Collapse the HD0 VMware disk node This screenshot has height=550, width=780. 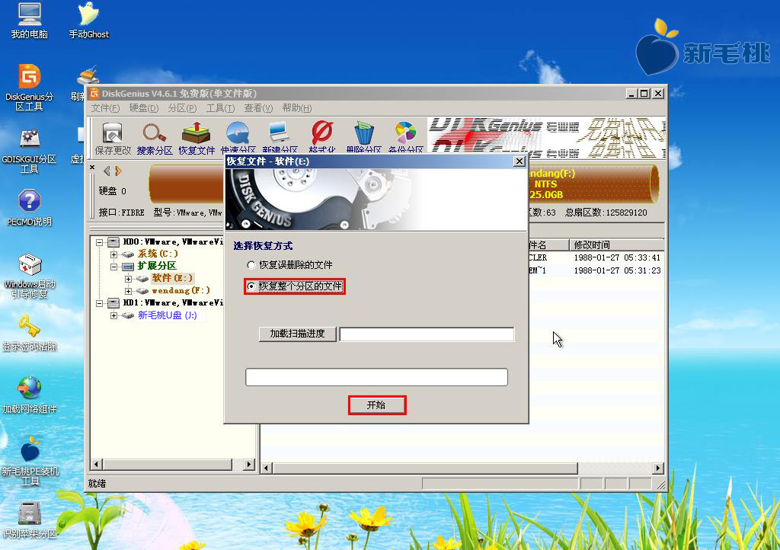click(x=100, y=243)
